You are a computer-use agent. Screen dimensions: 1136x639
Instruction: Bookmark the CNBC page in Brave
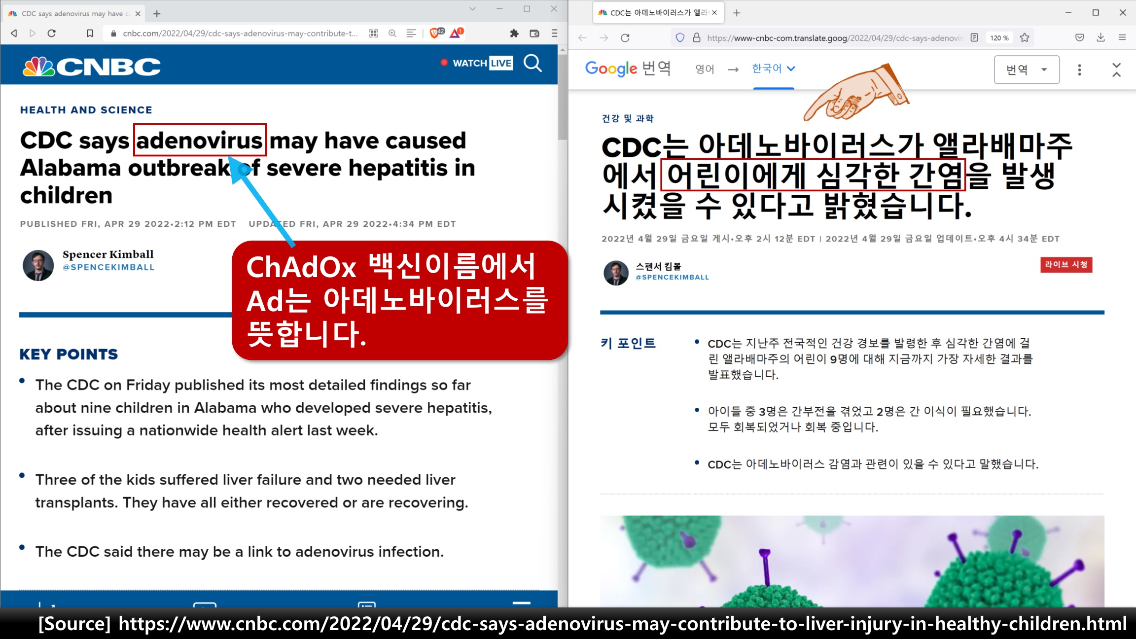click(x=90, y=33)
